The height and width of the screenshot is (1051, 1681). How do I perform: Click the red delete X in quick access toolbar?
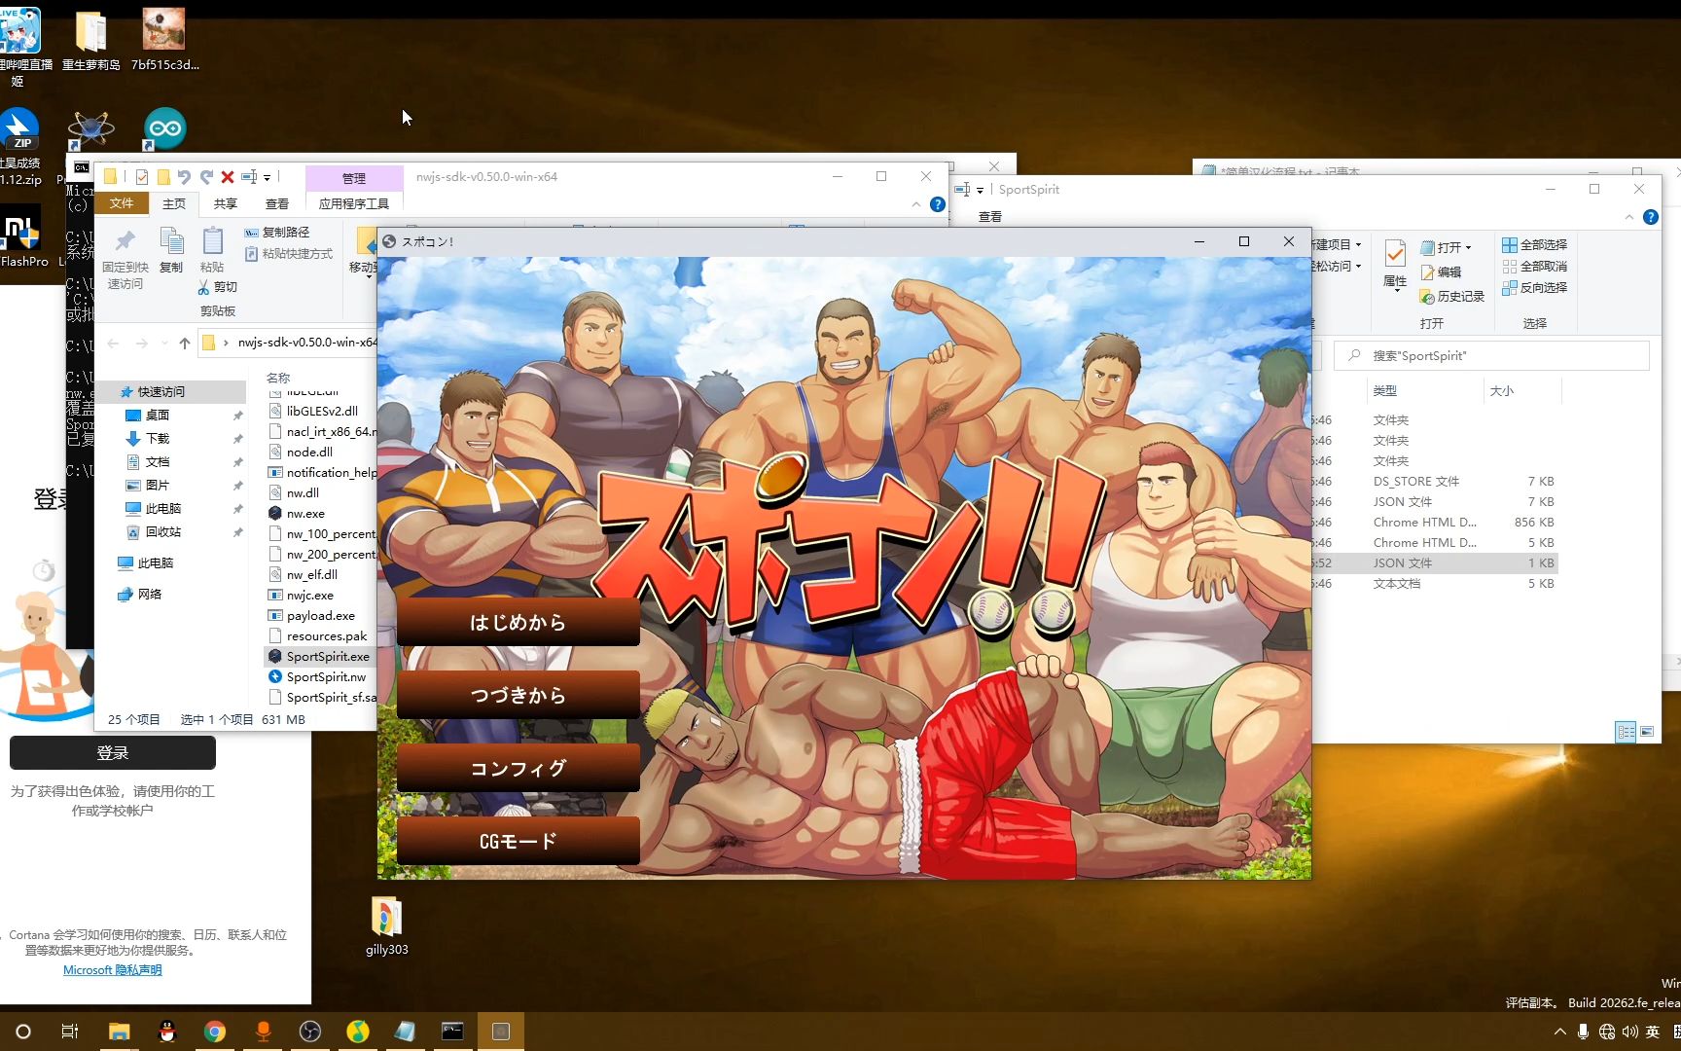[228, 177]
